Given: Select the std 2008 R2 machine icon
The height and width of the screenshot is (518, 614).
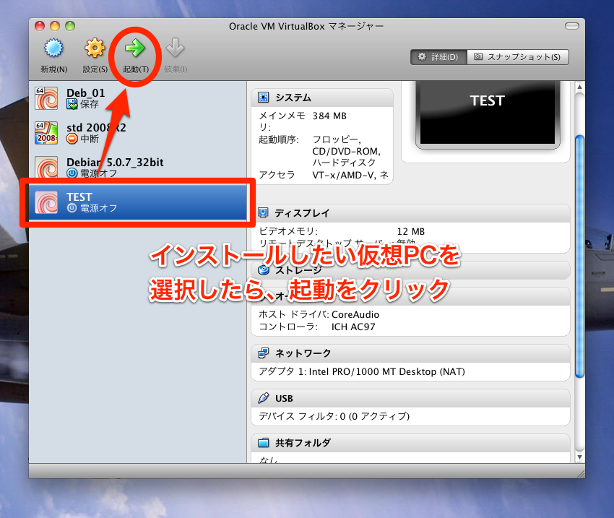Looking at the screenshot, I should (x=46, y=133).
